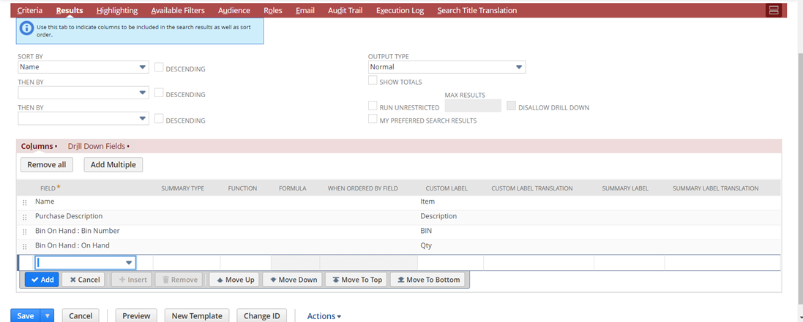Click the Remove all button
The width and height of the screenshot is (803, 322).
click(x=47, y=164)
